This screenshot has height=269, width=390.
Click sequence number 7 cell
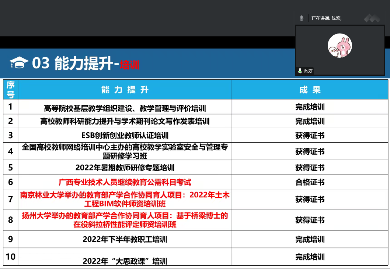[10, 199]
